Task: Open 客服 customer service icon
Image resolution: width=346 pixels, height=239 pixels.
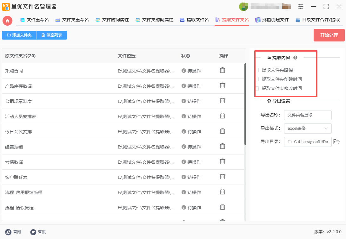Action: click(x=33, y=232)
